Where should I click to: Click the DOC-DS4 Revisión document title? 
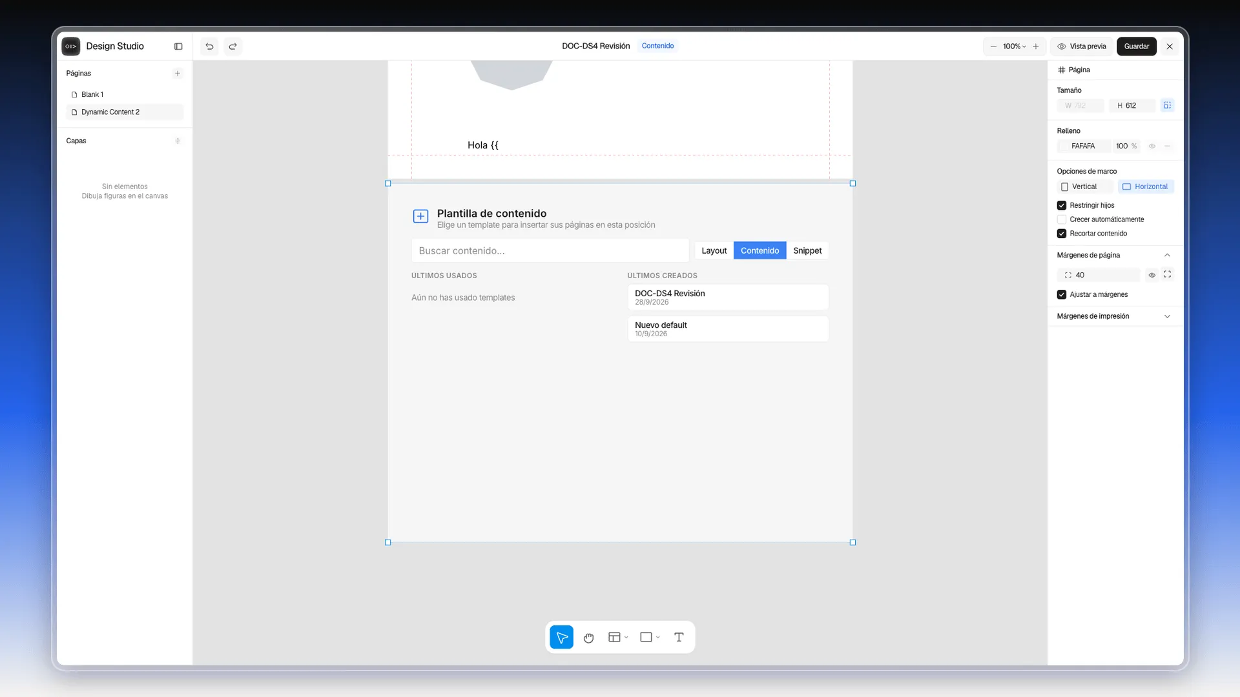[x=595, y=46]
